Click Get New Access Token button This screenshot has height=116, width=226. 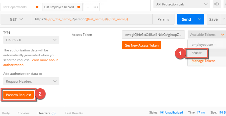click(142, 45)
